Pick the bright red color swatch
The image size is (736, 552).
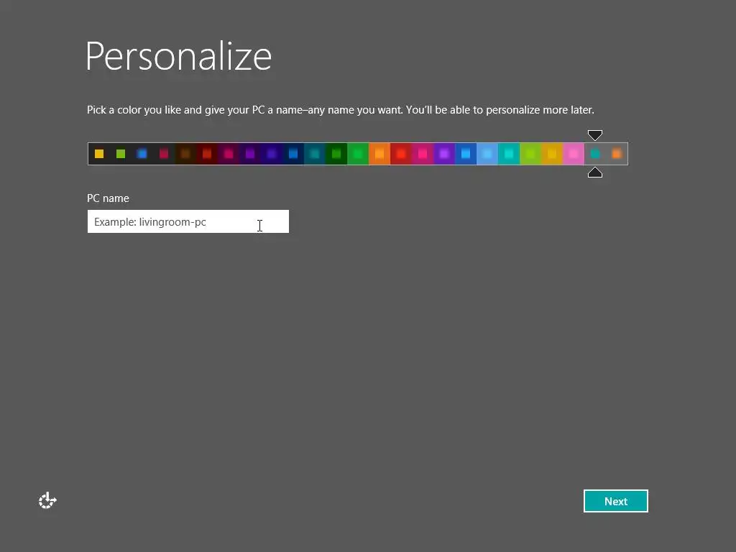tap(401, 154)
